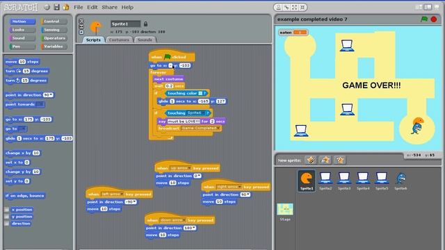Set rotation style to don't rotate
Viewport: 445px width, 250px height.
point(81,33)
